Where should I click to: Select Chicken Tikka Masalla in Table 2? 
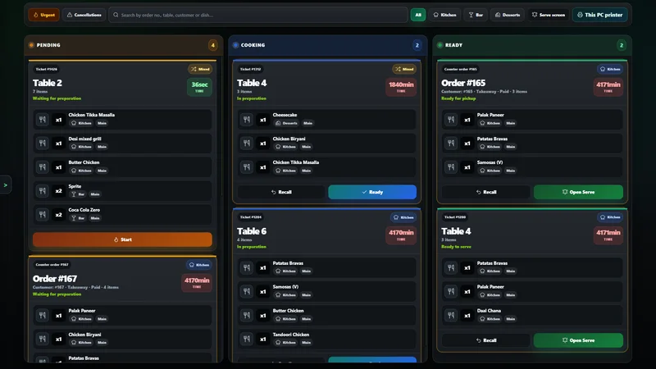pyautogui.click(x=122, y=120)
